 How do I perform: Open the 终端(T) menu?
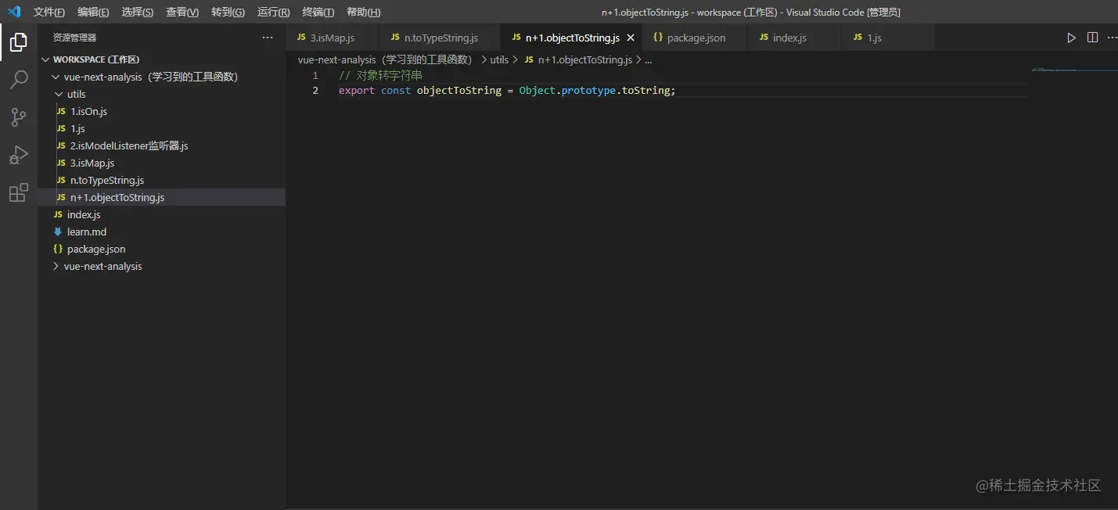tap(318, 12)
